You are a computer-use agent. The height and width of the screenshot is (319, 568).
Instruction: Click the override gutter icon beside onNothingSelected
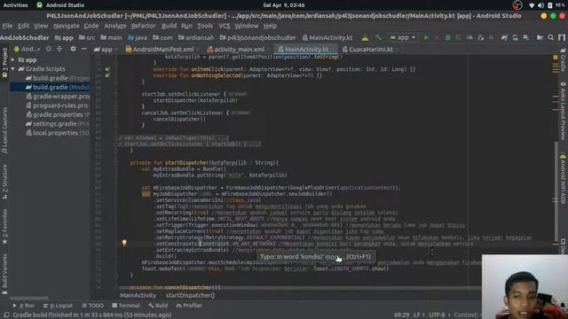(107, 75)
